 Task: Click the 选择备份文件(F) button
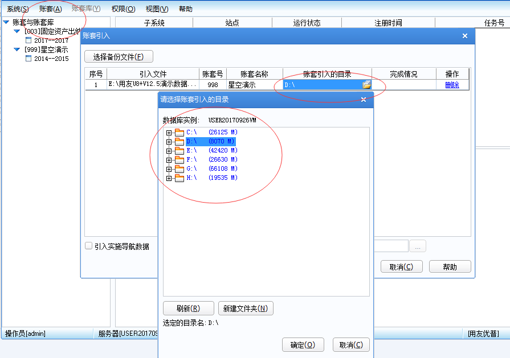point(119,57)
